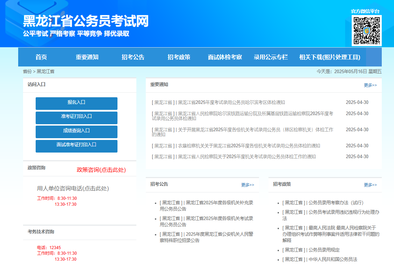Image resolution: width=394 pixels, height=268 pixels.
Task: Click 更多>> in the 重要通知 panel
Action: coord(370,85)
